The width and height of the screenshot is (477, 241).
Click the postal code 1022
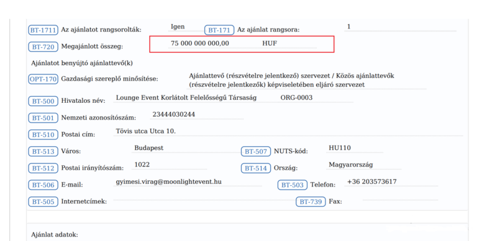click(142, 165)
